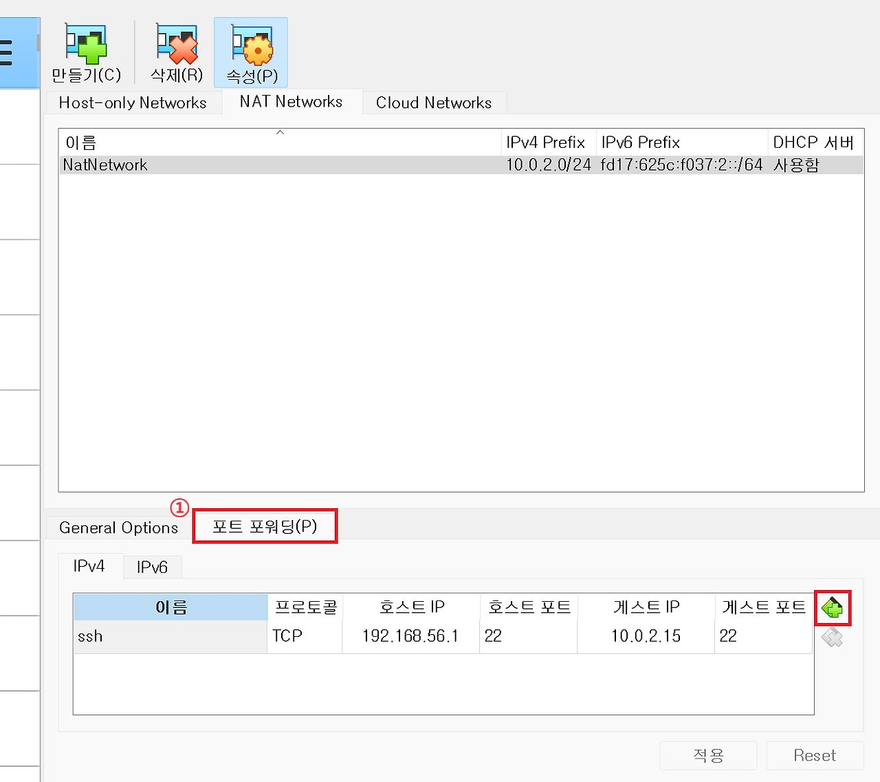Screen dimensions: 880x782
Task: Open 속성(P) network properties icon
Action: click(251, 52)
